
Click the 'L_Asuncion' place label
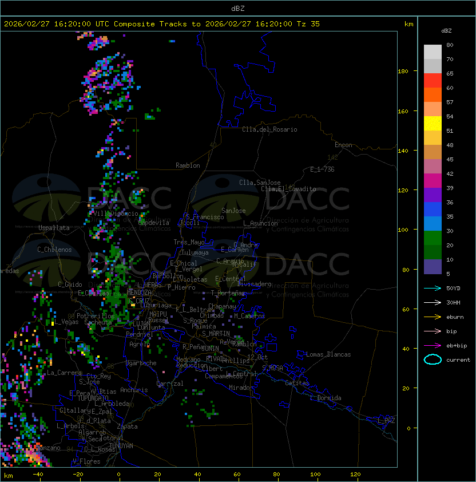(260, 223)
